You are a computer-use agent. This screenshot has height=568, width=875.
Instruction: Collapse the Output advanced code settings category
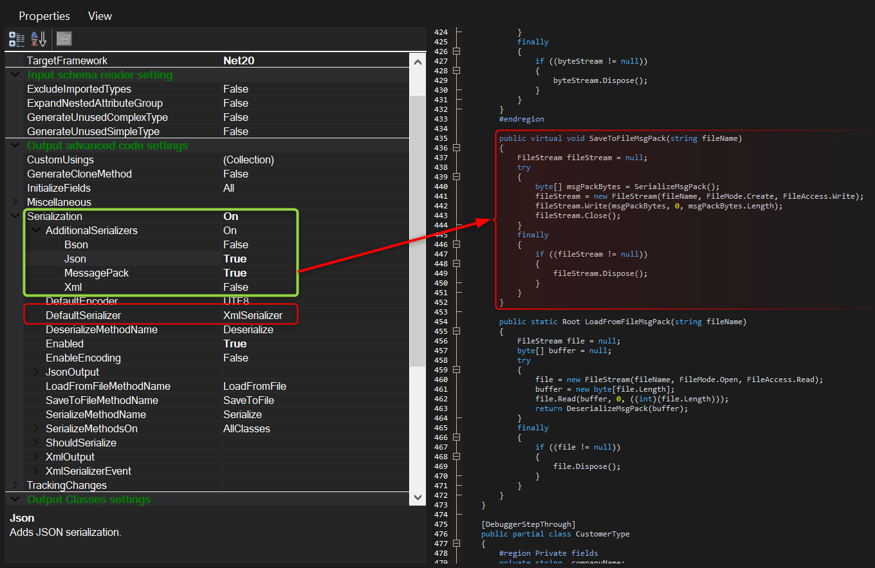pos(15,146)
